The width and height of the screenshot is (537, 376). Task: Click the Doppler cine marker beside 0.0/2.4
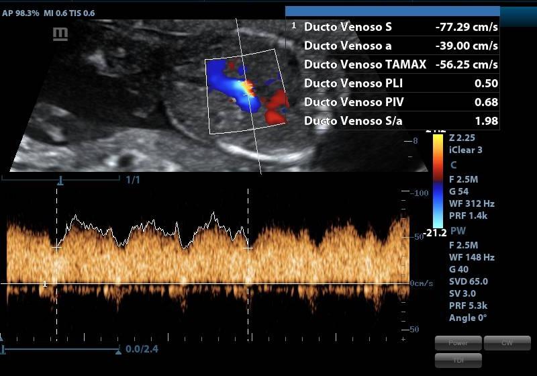tap(118, 349)
